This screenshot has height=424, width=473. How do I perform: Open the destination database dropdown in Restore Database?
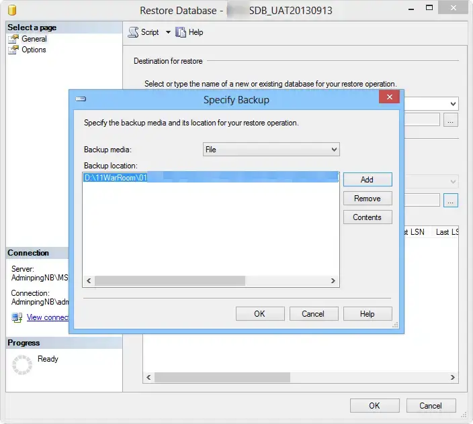click(x=453, y=104)
